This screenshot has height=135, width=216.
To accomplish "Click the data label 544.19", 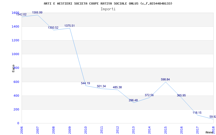I will (x=85, y=83).
